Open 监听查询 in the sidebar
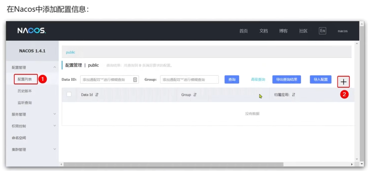This screenshot has width=368, height=171. click(25, 103)
